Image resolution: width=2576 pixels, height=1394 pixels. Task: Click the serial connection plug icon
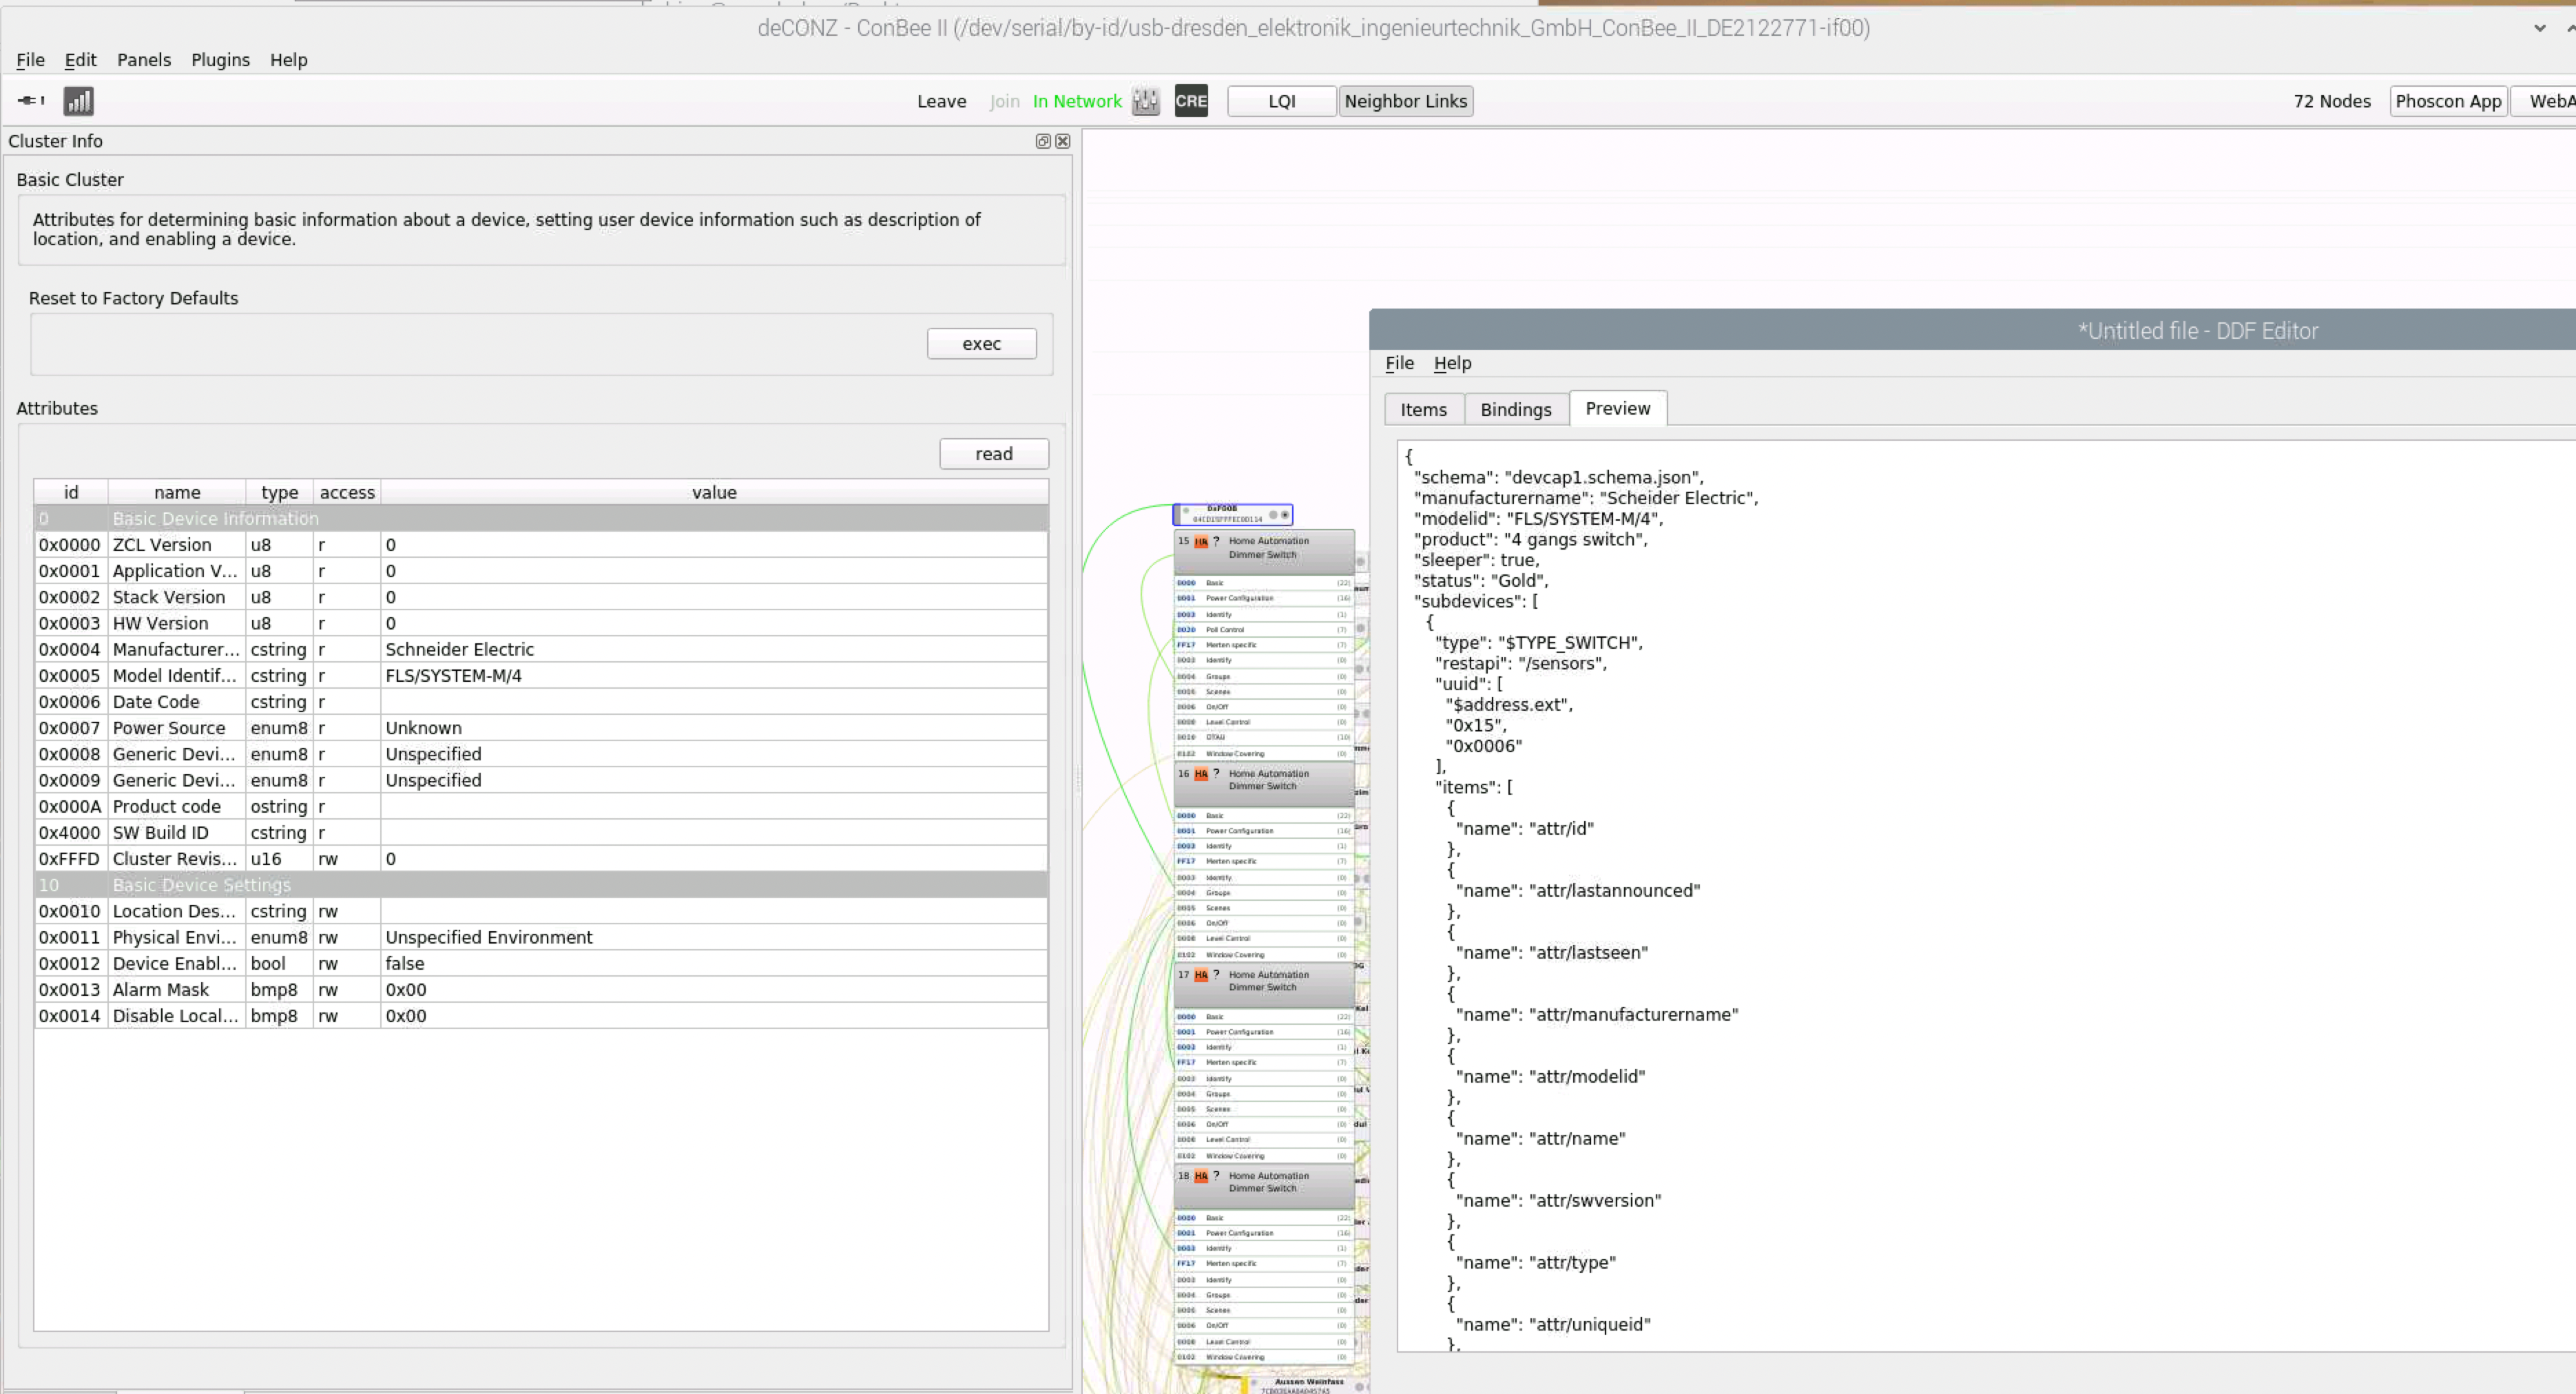(x=31, y=100)
